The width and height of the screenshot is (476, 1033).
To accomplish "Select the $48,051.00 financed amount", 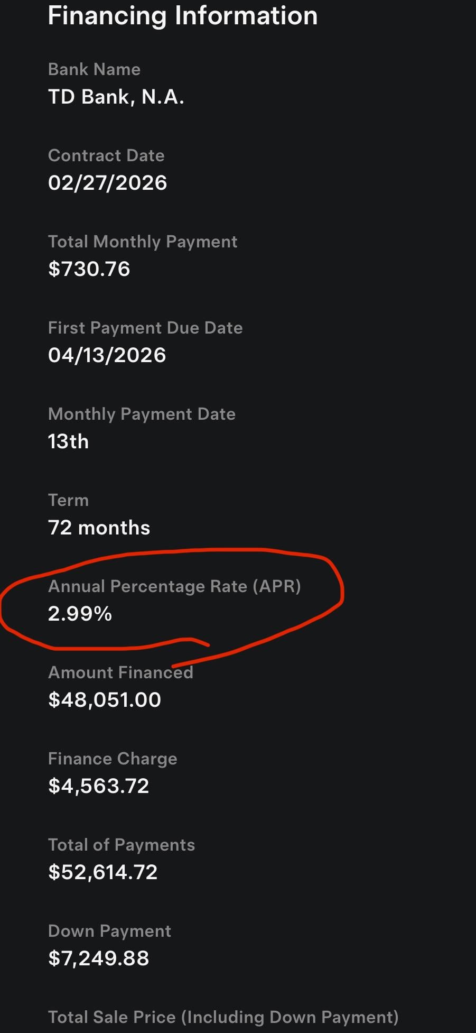I will [x=104, y=700].
